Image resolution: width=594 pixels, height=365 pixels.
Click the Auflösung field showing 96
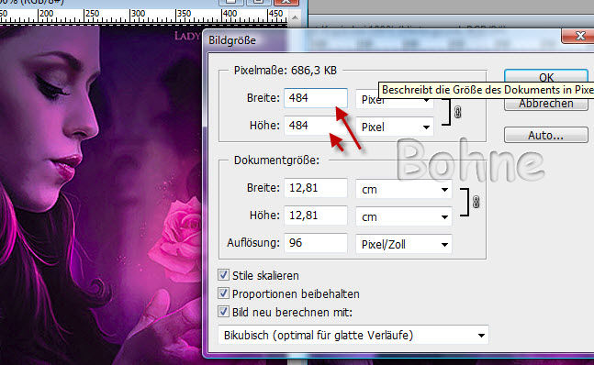pos(316,243)
